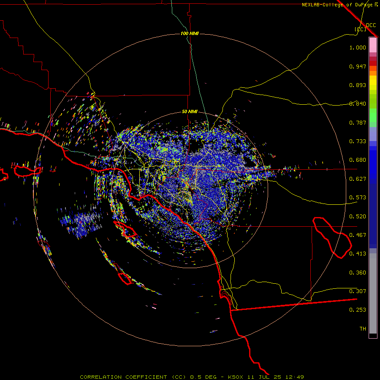This screenshot has width=380, height=380.
Task: Pick the red band of the color scale
Action: point(373,63)
